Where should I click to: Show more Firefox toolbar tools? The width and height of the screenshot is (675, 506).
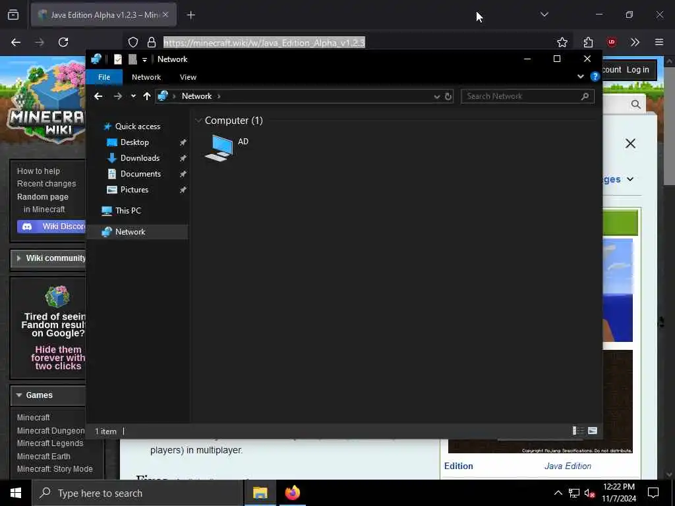coord(635,42)
